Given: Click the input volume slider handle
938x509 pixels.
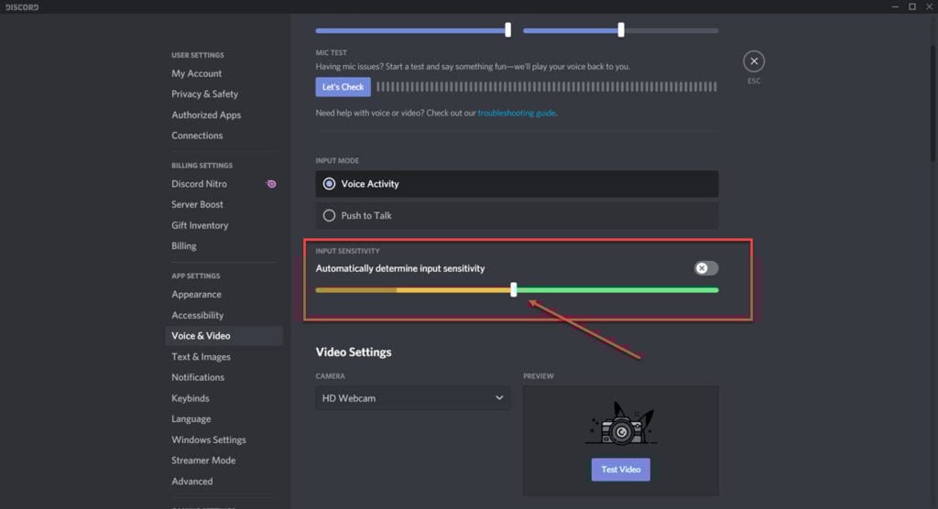Looking at the screenshot, I should click(x=507, y=30).
